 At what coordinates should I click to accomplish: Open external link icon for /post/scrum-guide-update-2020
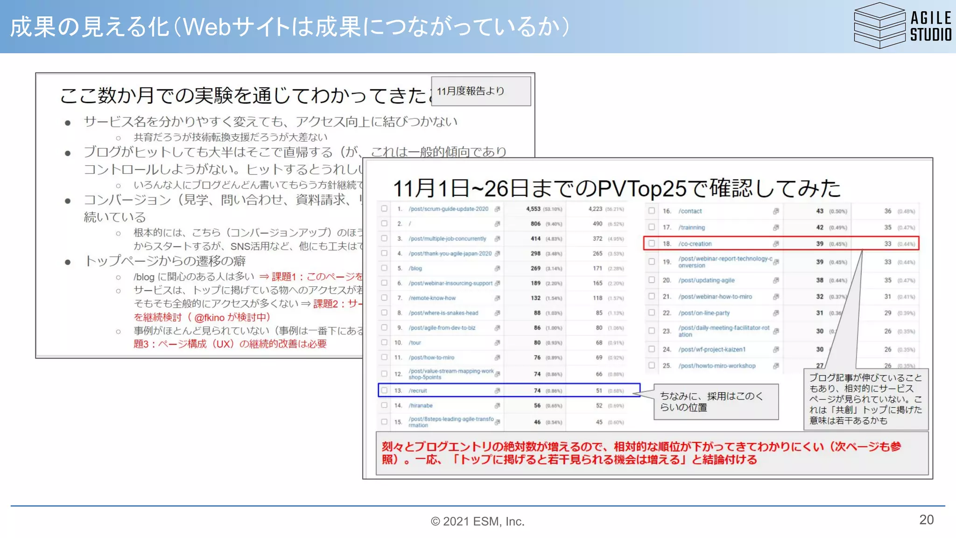497,209
